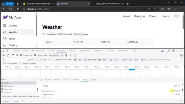The width and height of the screenshot is (185, 104).
Task: Check Hide extension URLs
Action: click(x=54, y=60)
